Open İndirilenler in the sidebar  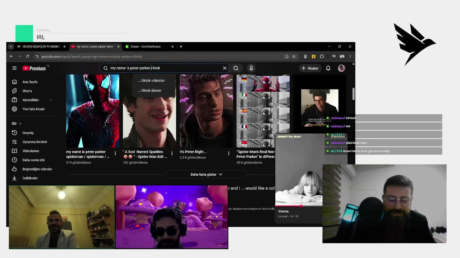(x=30, y=178)
